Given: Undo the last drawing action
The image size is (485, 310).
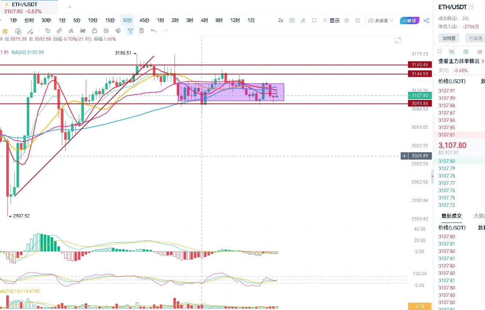Looking at the screenshot, I should click(153, 31).
